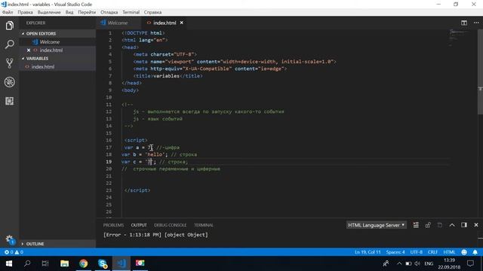Open the Правка menu
Viewport: 483px width, 271px height.
click(x=25, y=12)
